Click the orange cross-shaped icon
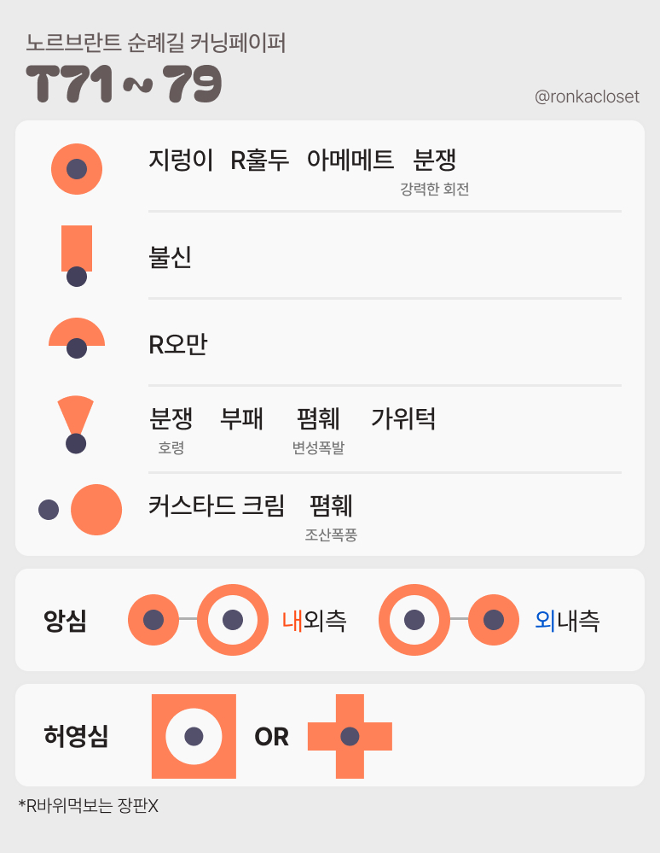Screen dimensions: 660x853 [350, 736]
